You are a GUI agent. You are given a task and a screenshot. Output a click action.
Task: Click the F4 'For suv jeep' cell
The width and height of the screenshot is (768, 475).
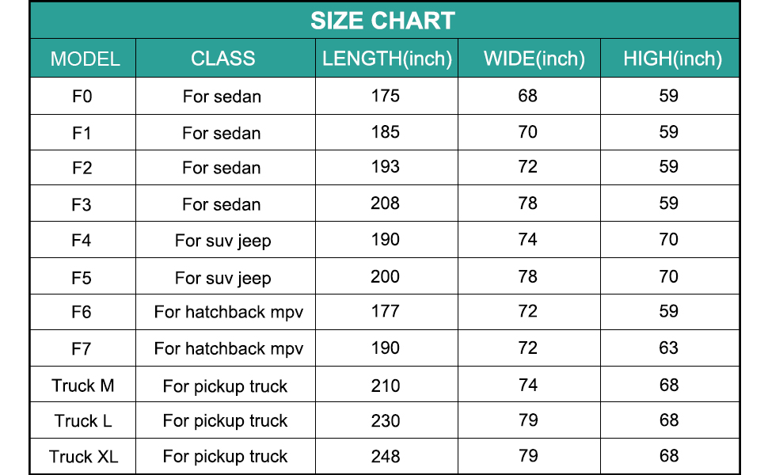click(223, 241)
